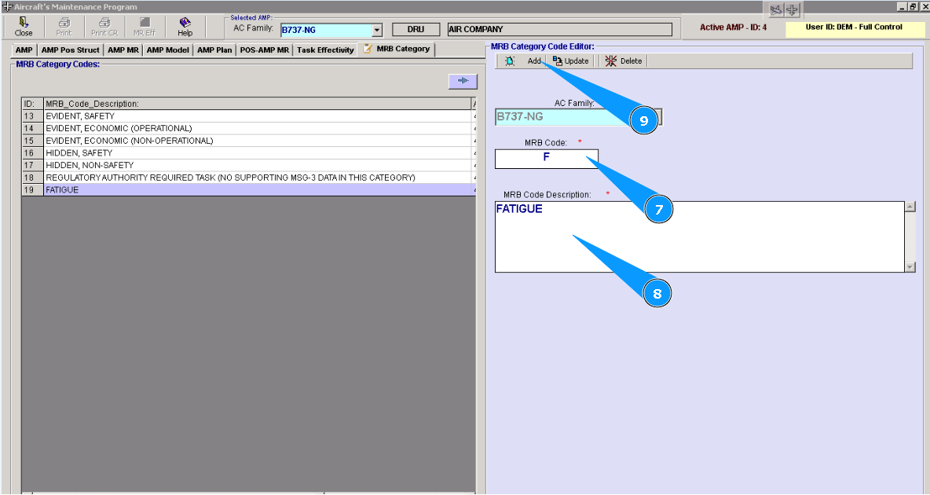930x495 pixels.
Task: Click ID cell 13
Action: pyautogui.click(x=33, y=116)
